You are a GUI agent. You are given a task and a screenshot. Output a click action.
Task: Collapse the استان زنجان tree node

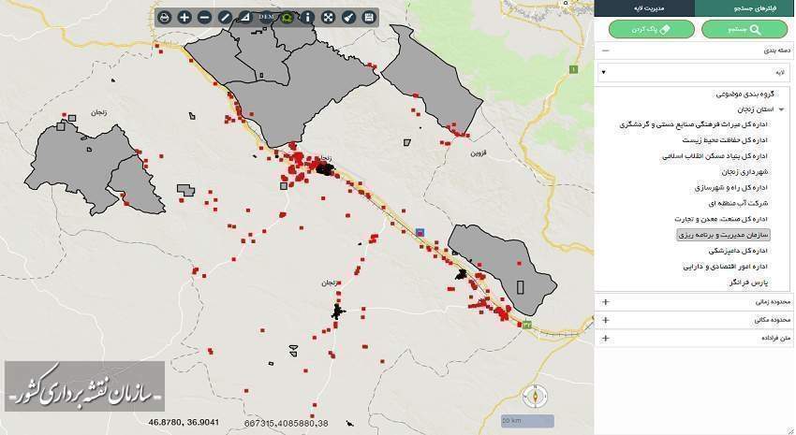781,109
